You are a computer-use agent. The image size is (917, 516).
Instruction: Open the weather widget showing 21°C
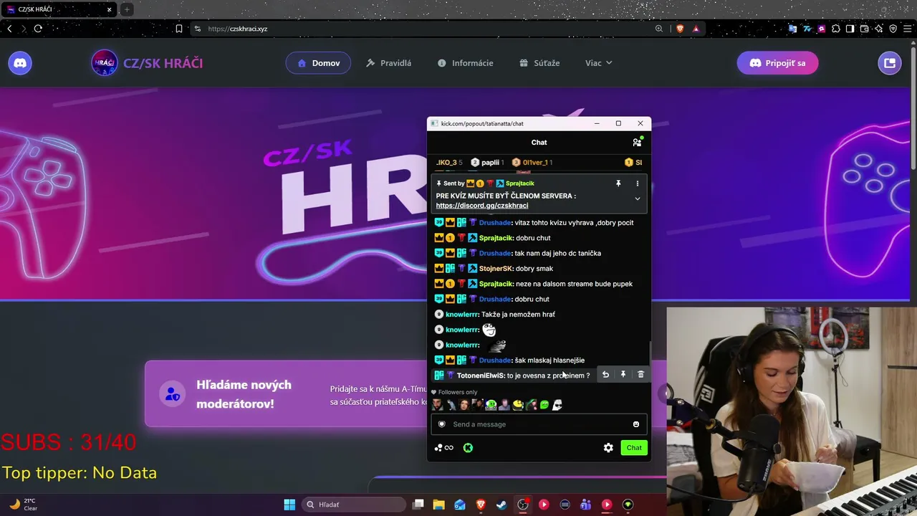pyautogui.click(x=23, y=505)
